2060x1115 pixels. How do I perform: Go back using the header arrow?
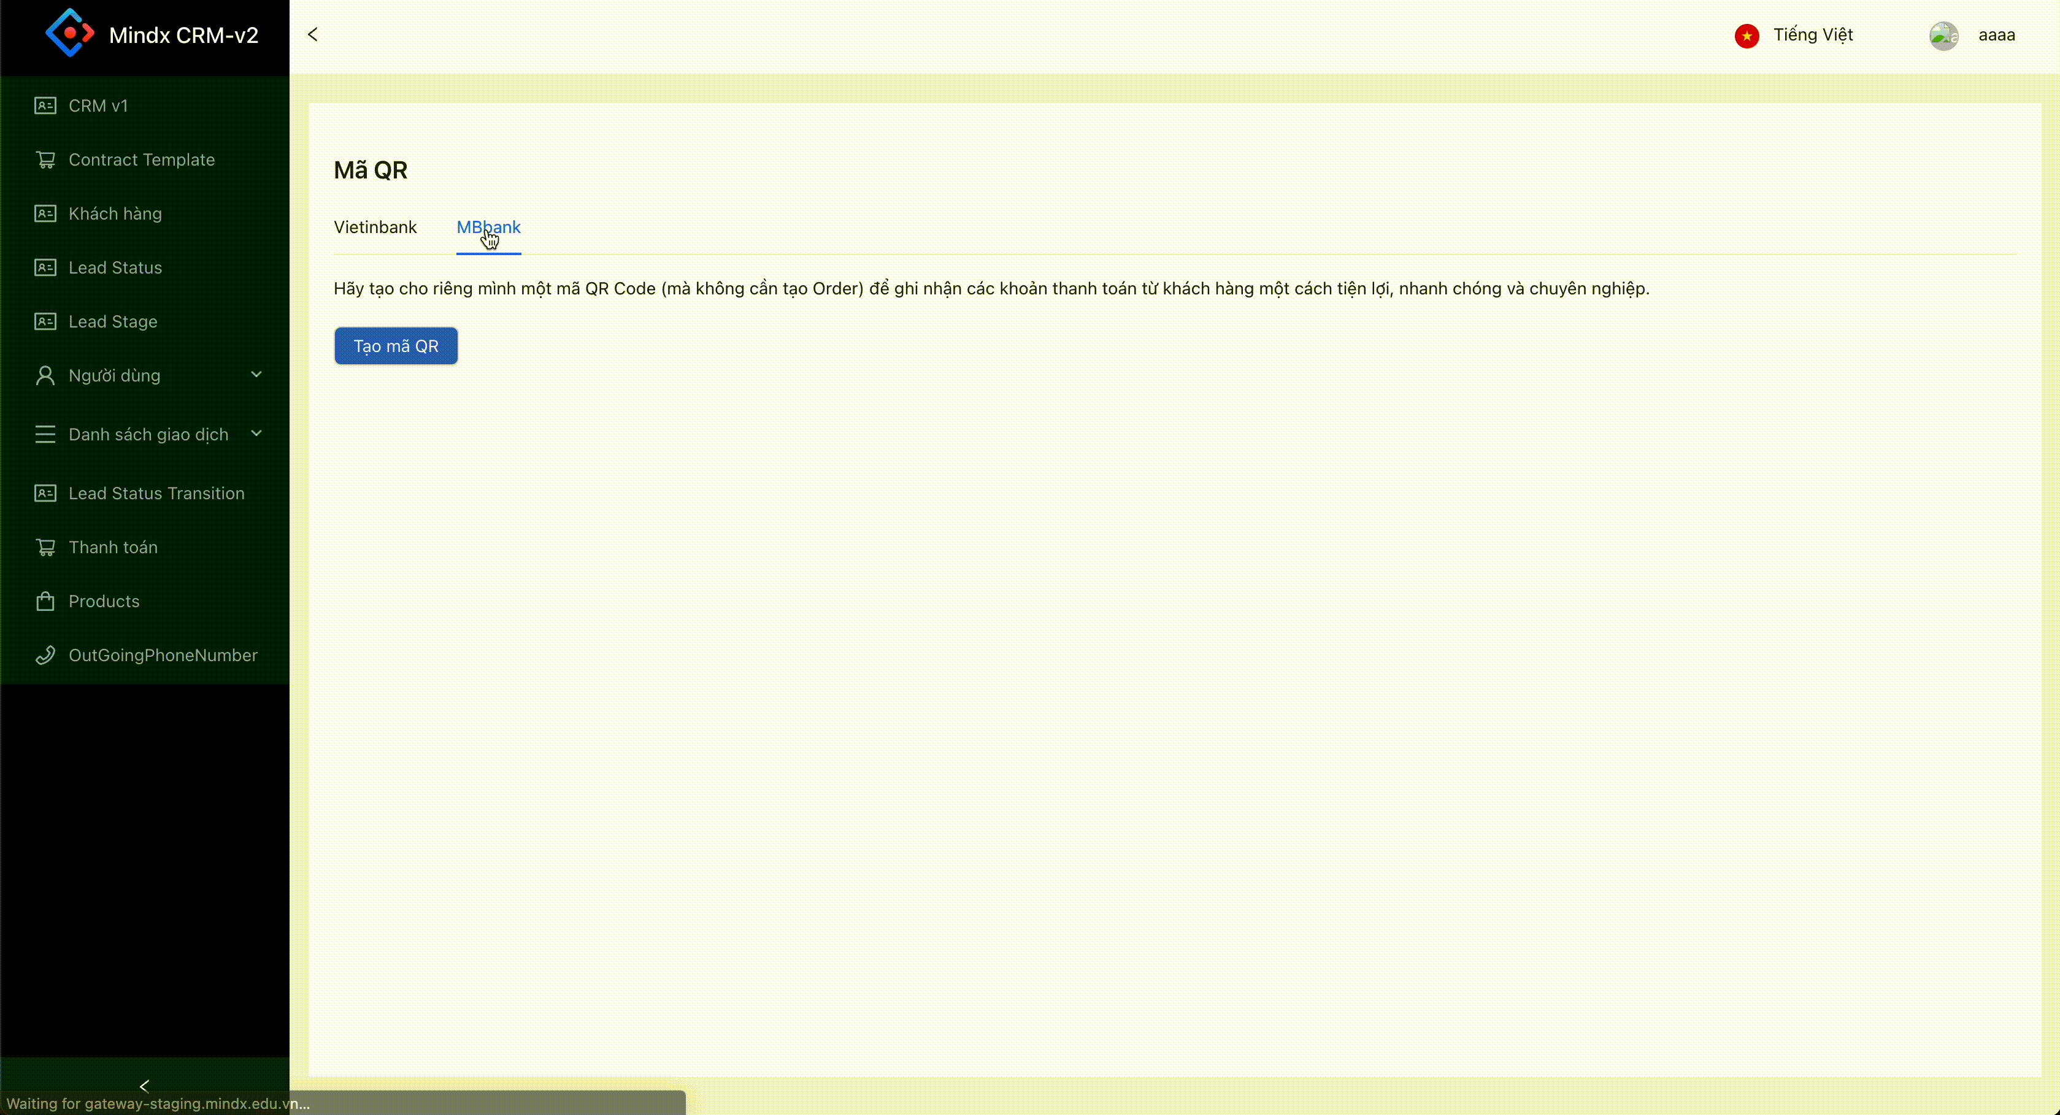(313, 34)
